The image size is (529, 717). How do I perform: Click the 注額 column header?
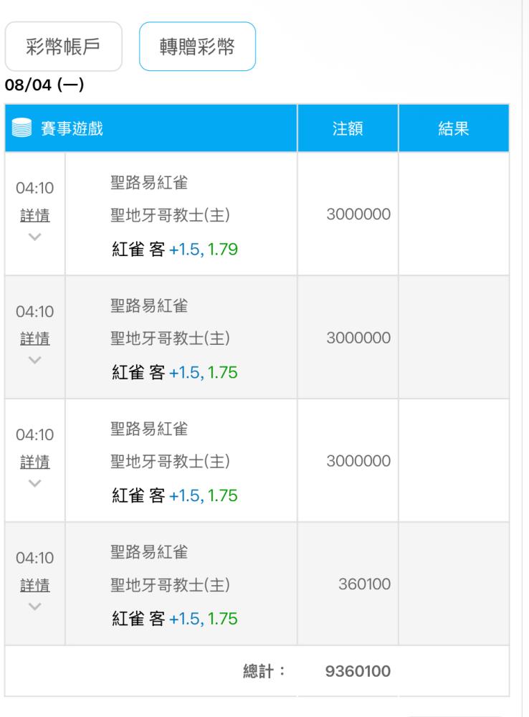pyautogui.click(x=348, y=128)
